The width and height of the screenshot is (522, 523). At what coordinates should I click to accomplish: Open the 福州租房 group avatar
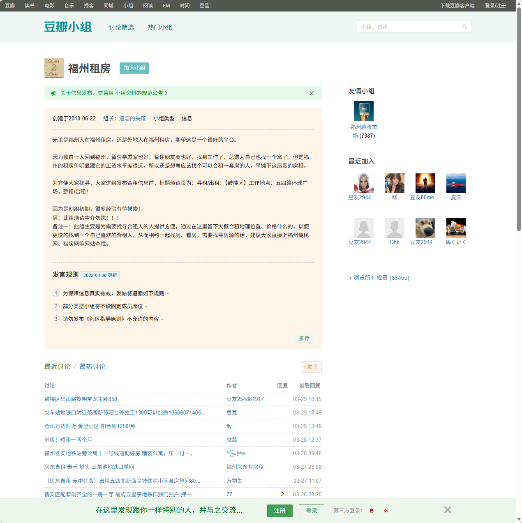pyautogui.click(x=54, y=68)
